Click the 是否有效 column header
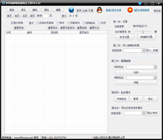The height and width of the screenshot is (140, 163). pos(84,33)
